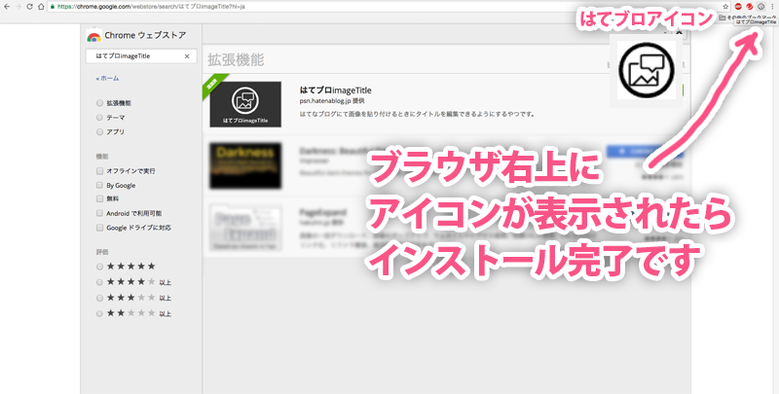Click the green secure lock icon in address bar
The width and height of the screenshot is (779, 394).
click(53, 7)
